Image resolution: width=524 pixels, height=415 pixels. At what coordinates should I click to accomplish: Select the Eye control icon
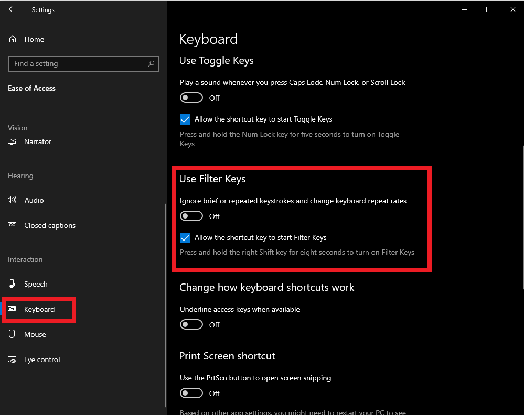pos(12,359)
